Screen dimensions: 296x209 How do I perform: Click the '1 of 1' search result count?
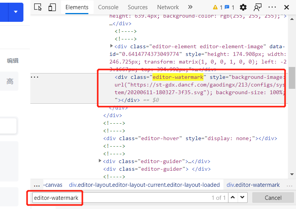(x=218, y=198)
